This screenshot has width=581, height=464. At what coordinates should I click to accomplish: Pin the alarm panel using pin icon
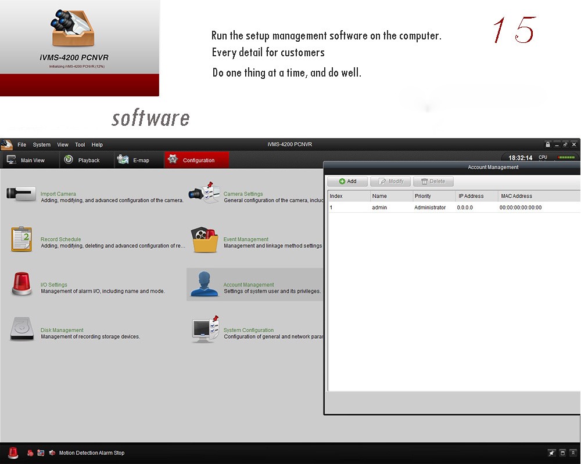(551, 453)
